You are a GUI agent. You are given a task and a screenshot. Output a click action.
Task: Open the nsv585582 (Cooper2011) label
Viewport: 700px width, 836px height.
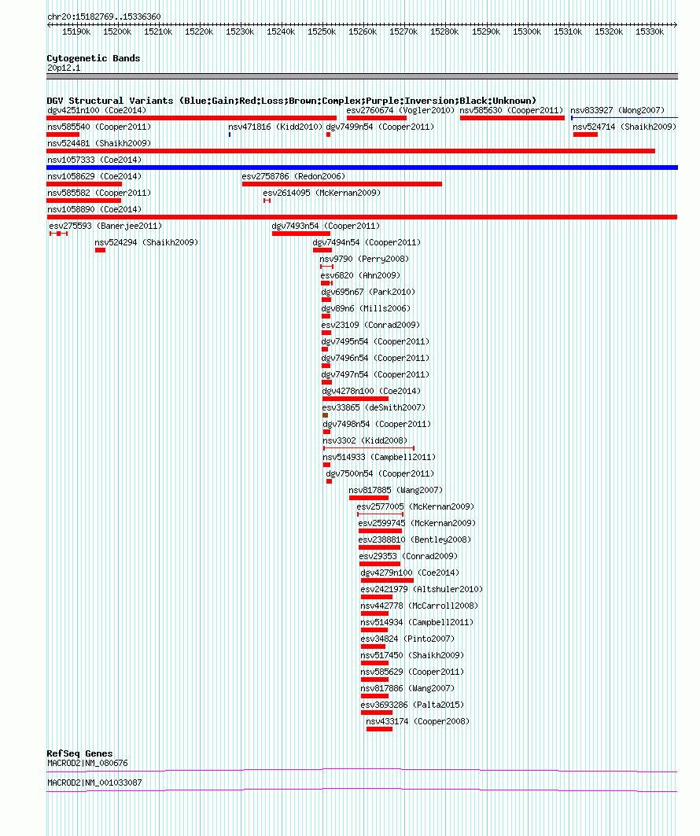coord(99,193)
